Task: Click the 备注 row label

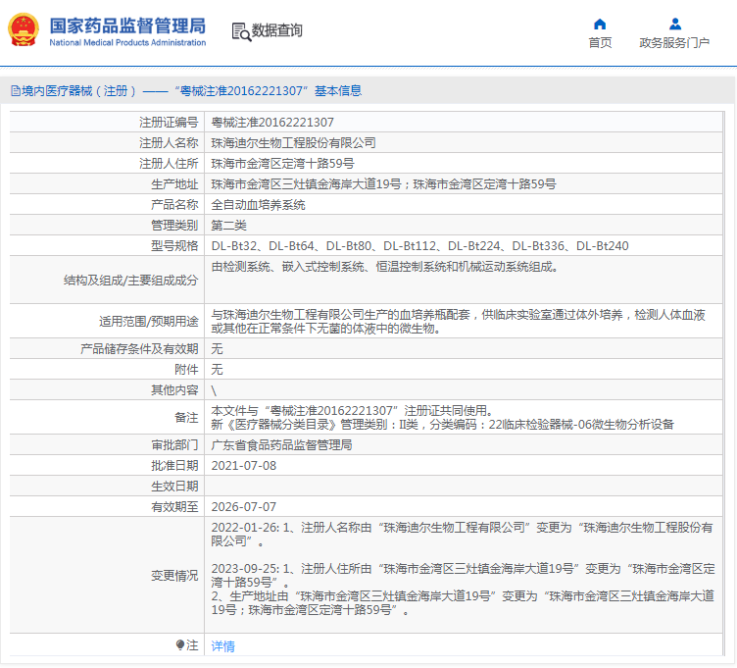Action: [x=186, y=418]
